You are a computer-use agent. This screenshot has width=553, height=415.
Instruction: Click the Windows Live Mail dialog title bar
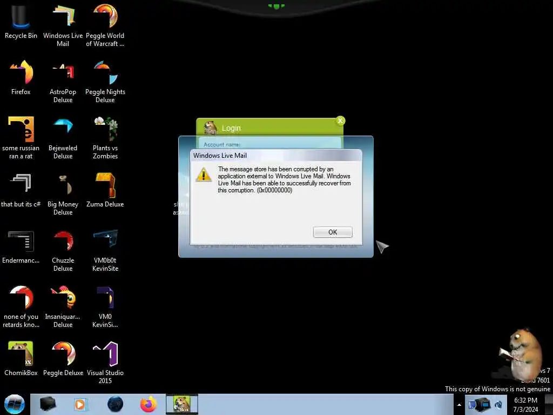coord(276,155)
